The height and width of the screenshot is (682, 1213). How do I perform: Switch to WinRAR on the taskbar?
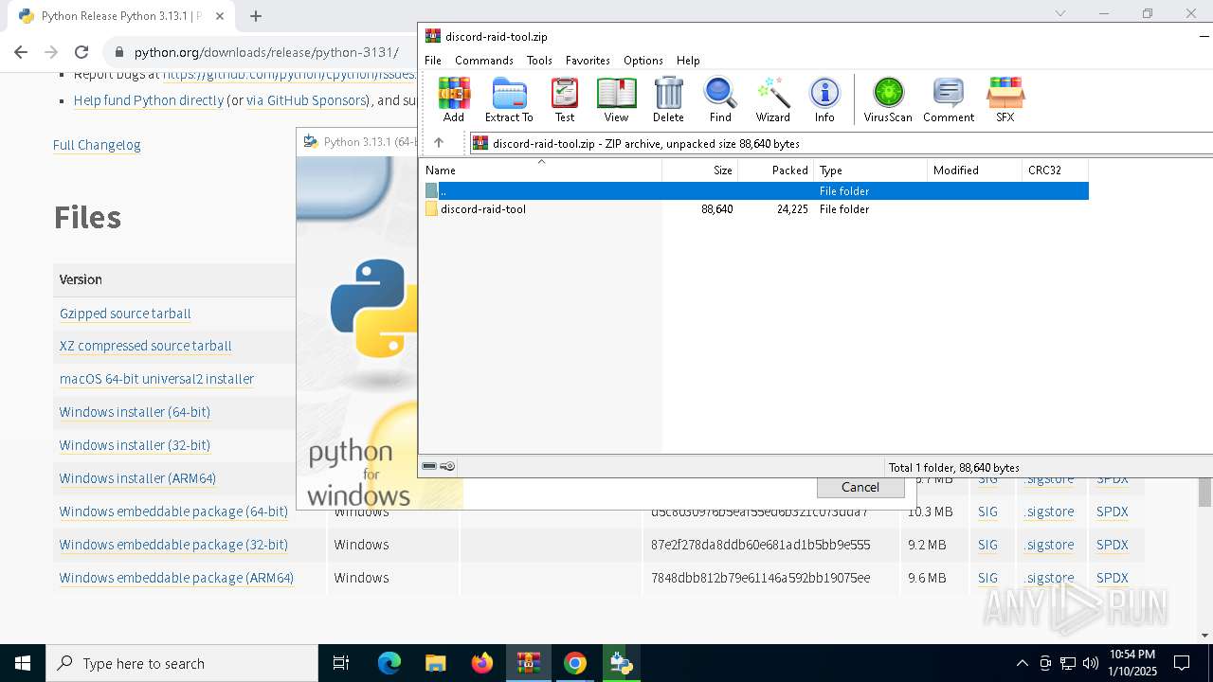tap(529, 663)
